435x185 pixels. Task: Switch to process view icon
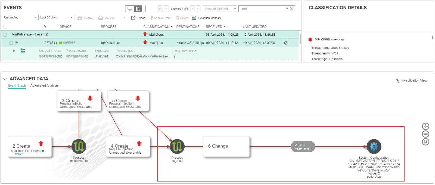pos(138,9)
